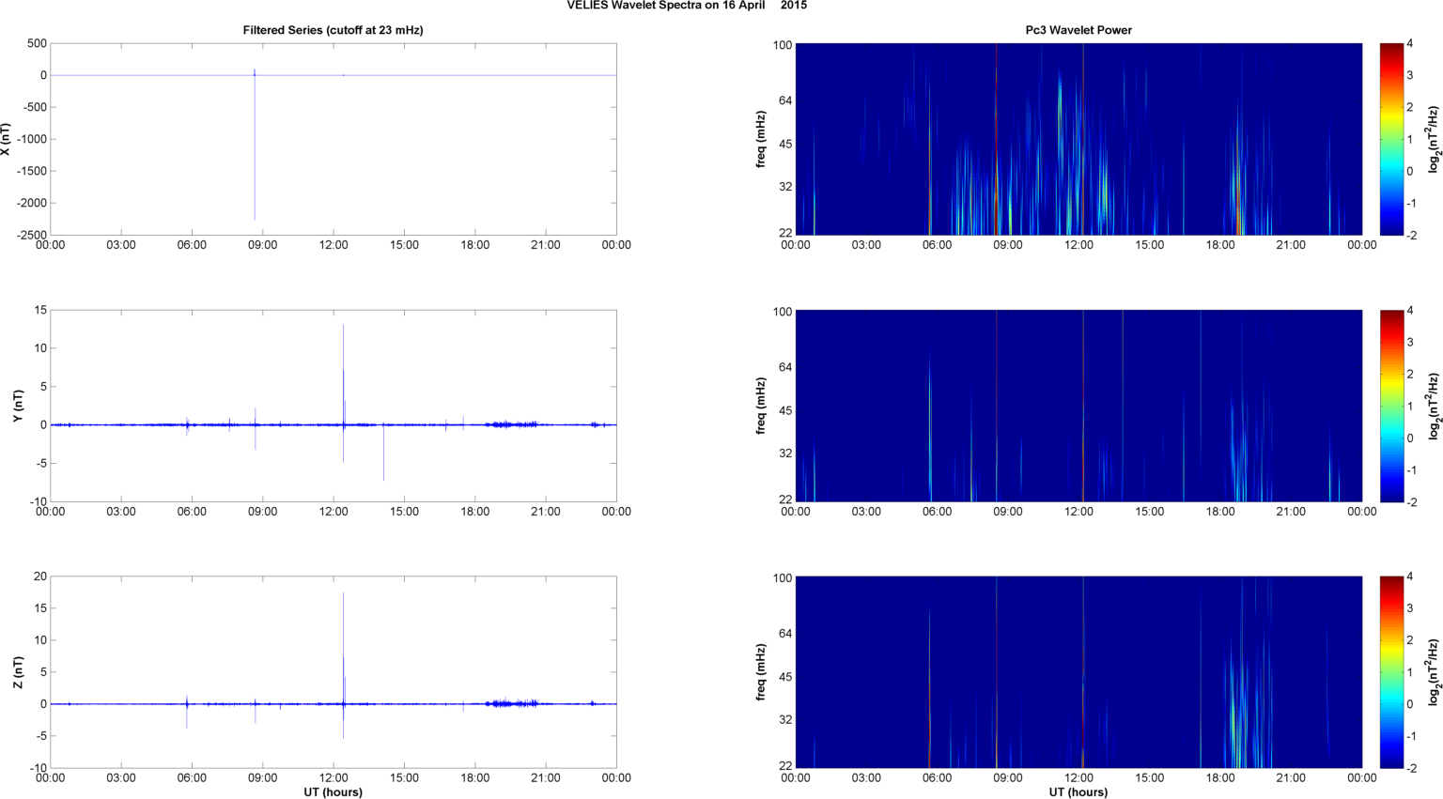Select the Pc3 Wavelet Power heading
The image size is (1443, 799).
click(x=1078, y=30)
